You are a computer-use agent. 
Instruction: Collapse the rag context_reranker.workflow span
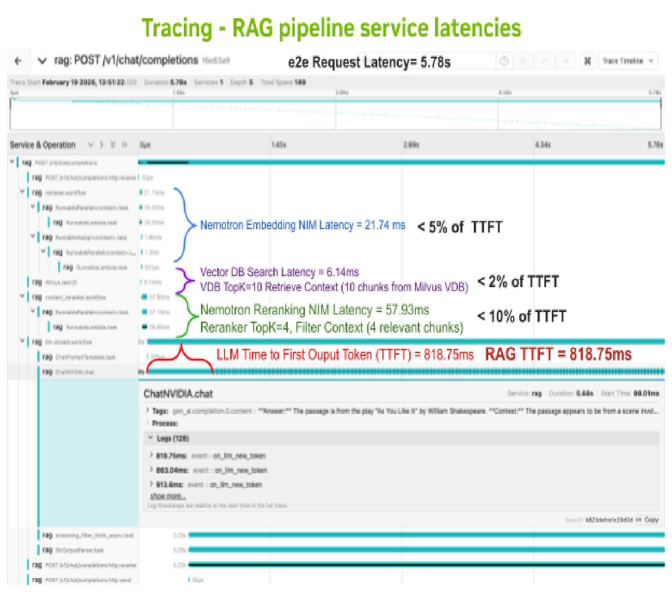[x=22, y=297]
